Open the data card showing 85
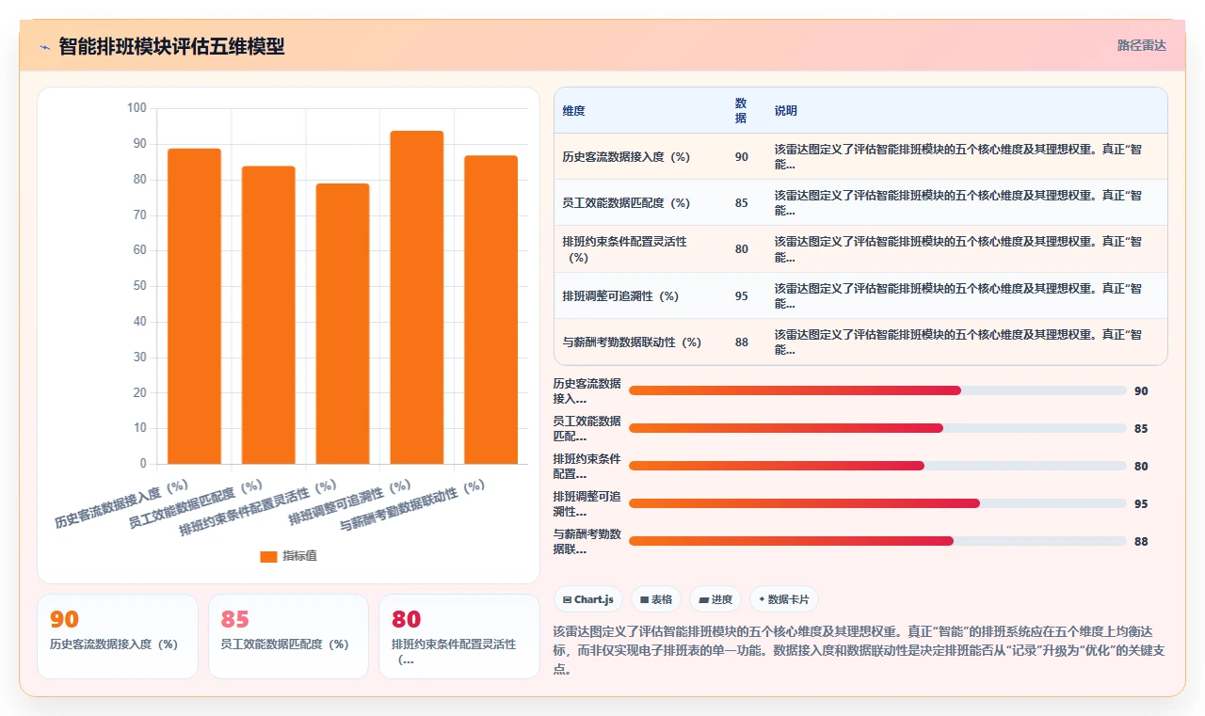This screenshot has width=1205, height=716. [x=288, y=636]
